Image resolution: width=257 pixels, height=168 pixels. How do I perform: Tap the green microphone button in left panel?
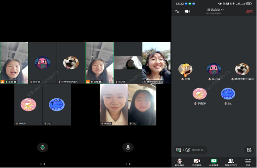click(x=43, y=147)
